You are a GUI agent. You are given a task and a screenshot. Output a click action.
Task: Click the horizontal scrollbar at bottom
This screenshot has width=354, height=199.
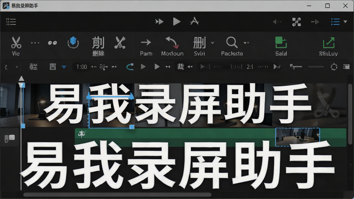pyautogui.click(x=118, y=195)
